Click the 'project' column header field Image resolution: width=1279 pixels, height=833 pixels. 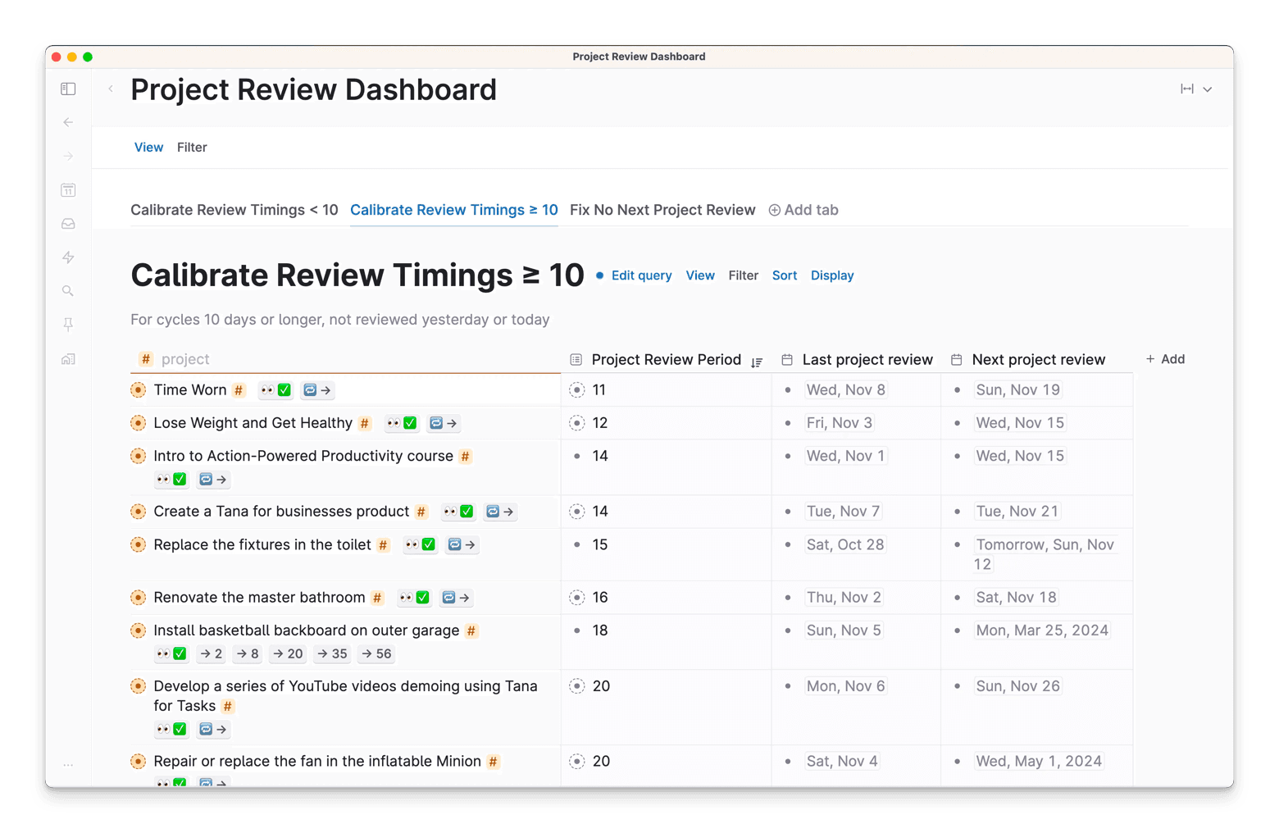tap(185, 359)
